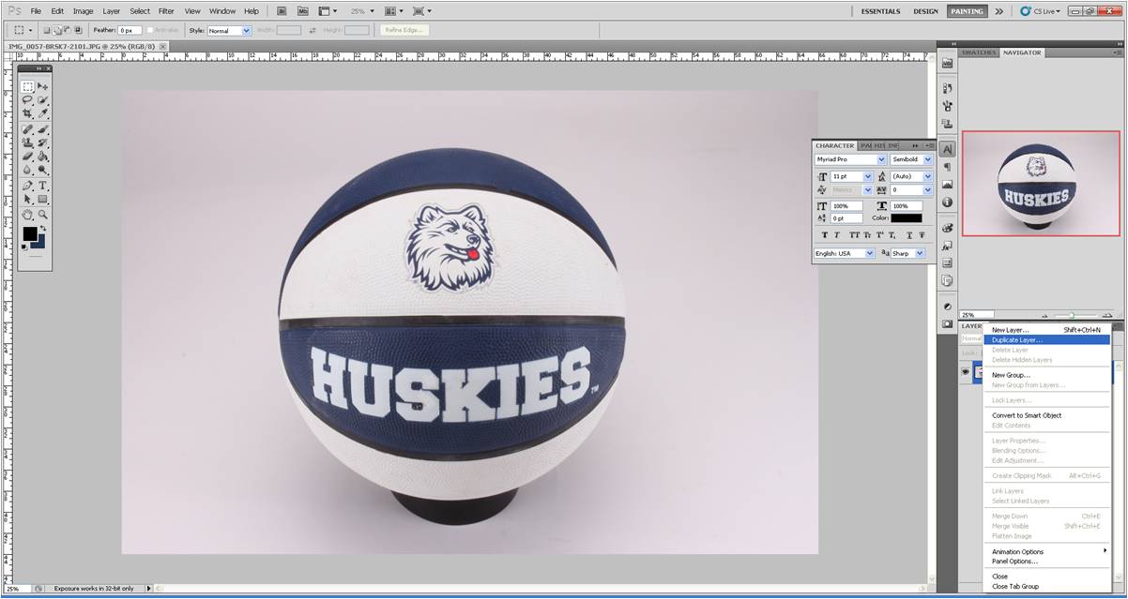Image resolution: width=1128 pixels, height=599 pixels.
Task: Activate the Zoom tool in toolbox
Action: [43, 215]
